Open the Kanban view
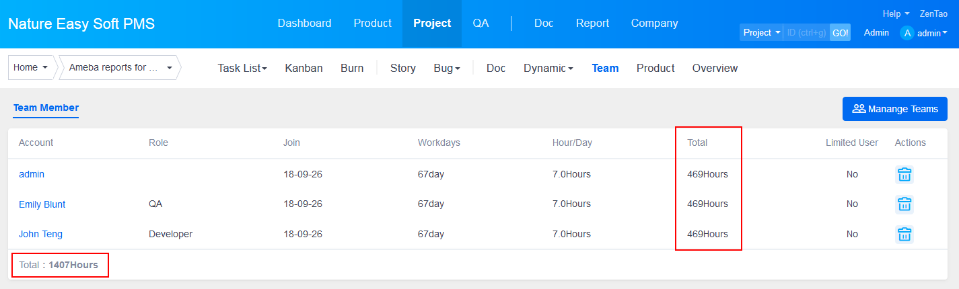 pyautogui.click(x=304, y=69)
